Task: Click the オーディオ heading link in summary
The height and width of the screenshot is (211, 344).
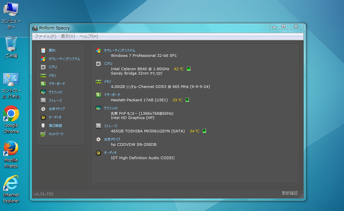Action: [x=110, y=153]
